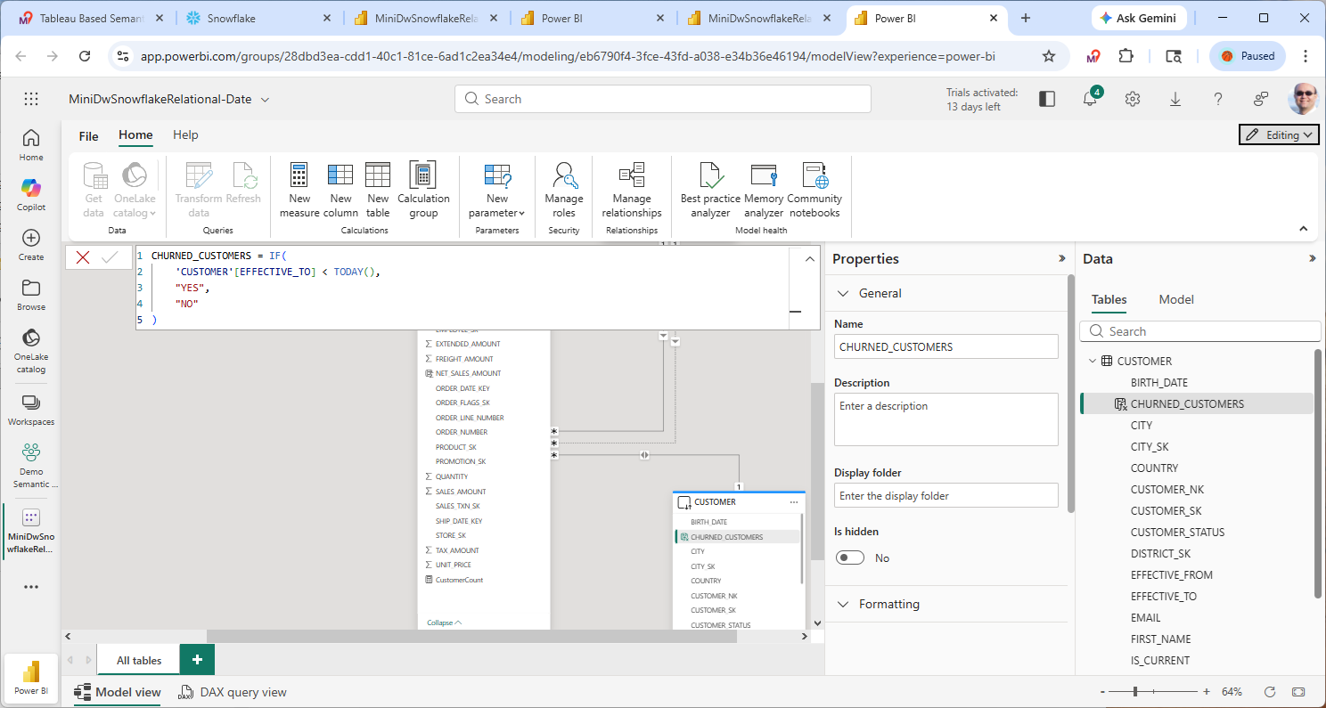Viewport: 1326px width, 708px height.
Task: Collapse the General properties section
Action: (x=844, y=293)
